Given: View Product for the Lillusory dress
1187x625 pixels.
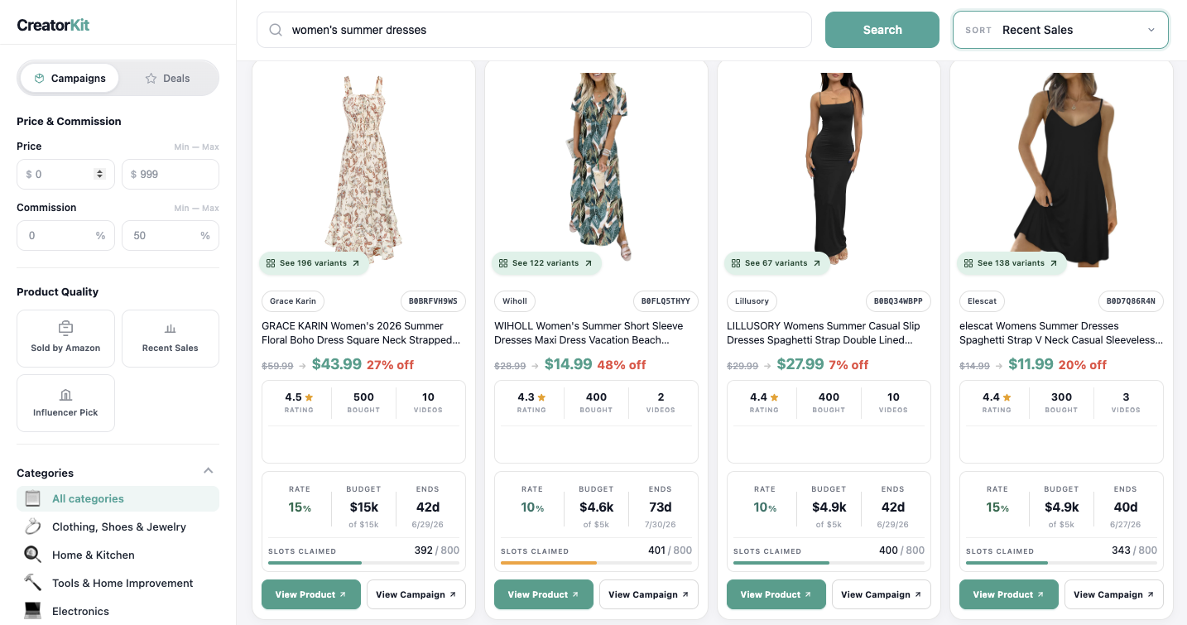Looking at the screenshot, I should pyautogui.click(x=776, y=594).
